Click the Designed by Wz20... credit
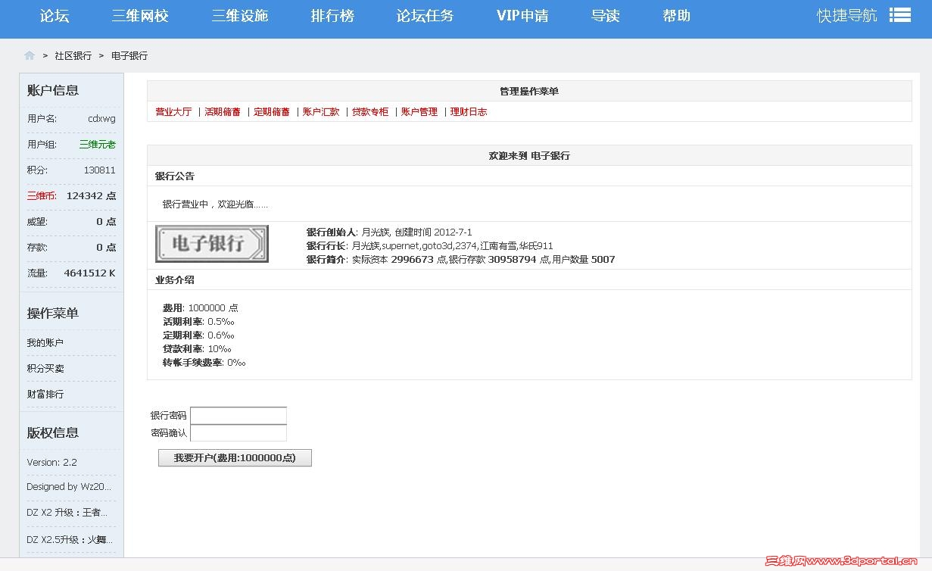Image resolution: width=932 pixels, height=571 pixels. 69,487
